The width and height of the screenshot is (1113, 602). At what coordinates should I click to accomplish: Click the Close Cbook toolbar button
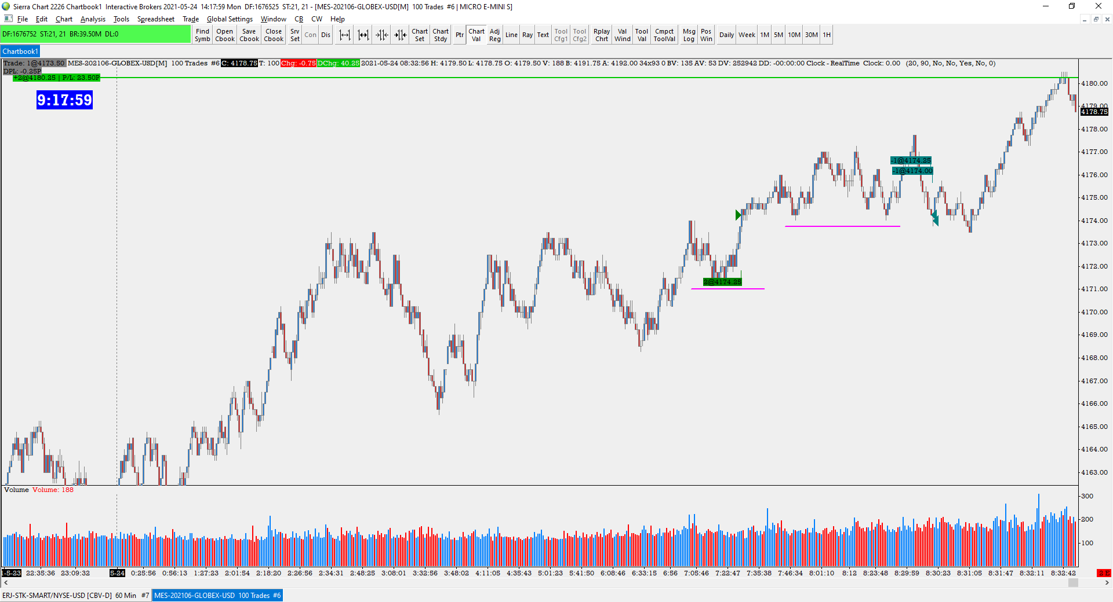274,35
